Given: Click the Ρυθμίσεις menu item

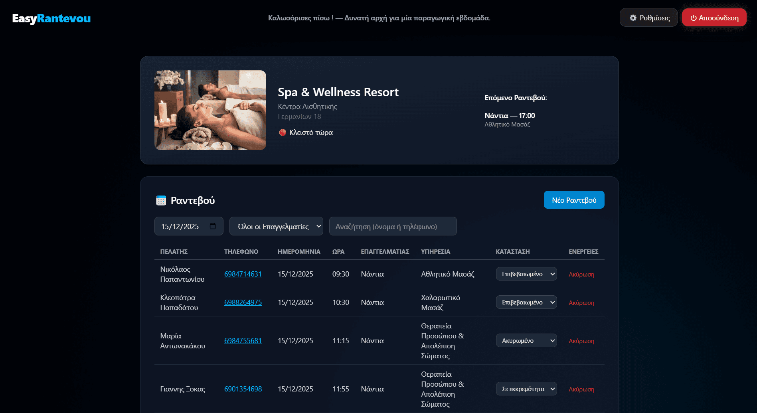Looking at the screenshot, I should point(648,17).
